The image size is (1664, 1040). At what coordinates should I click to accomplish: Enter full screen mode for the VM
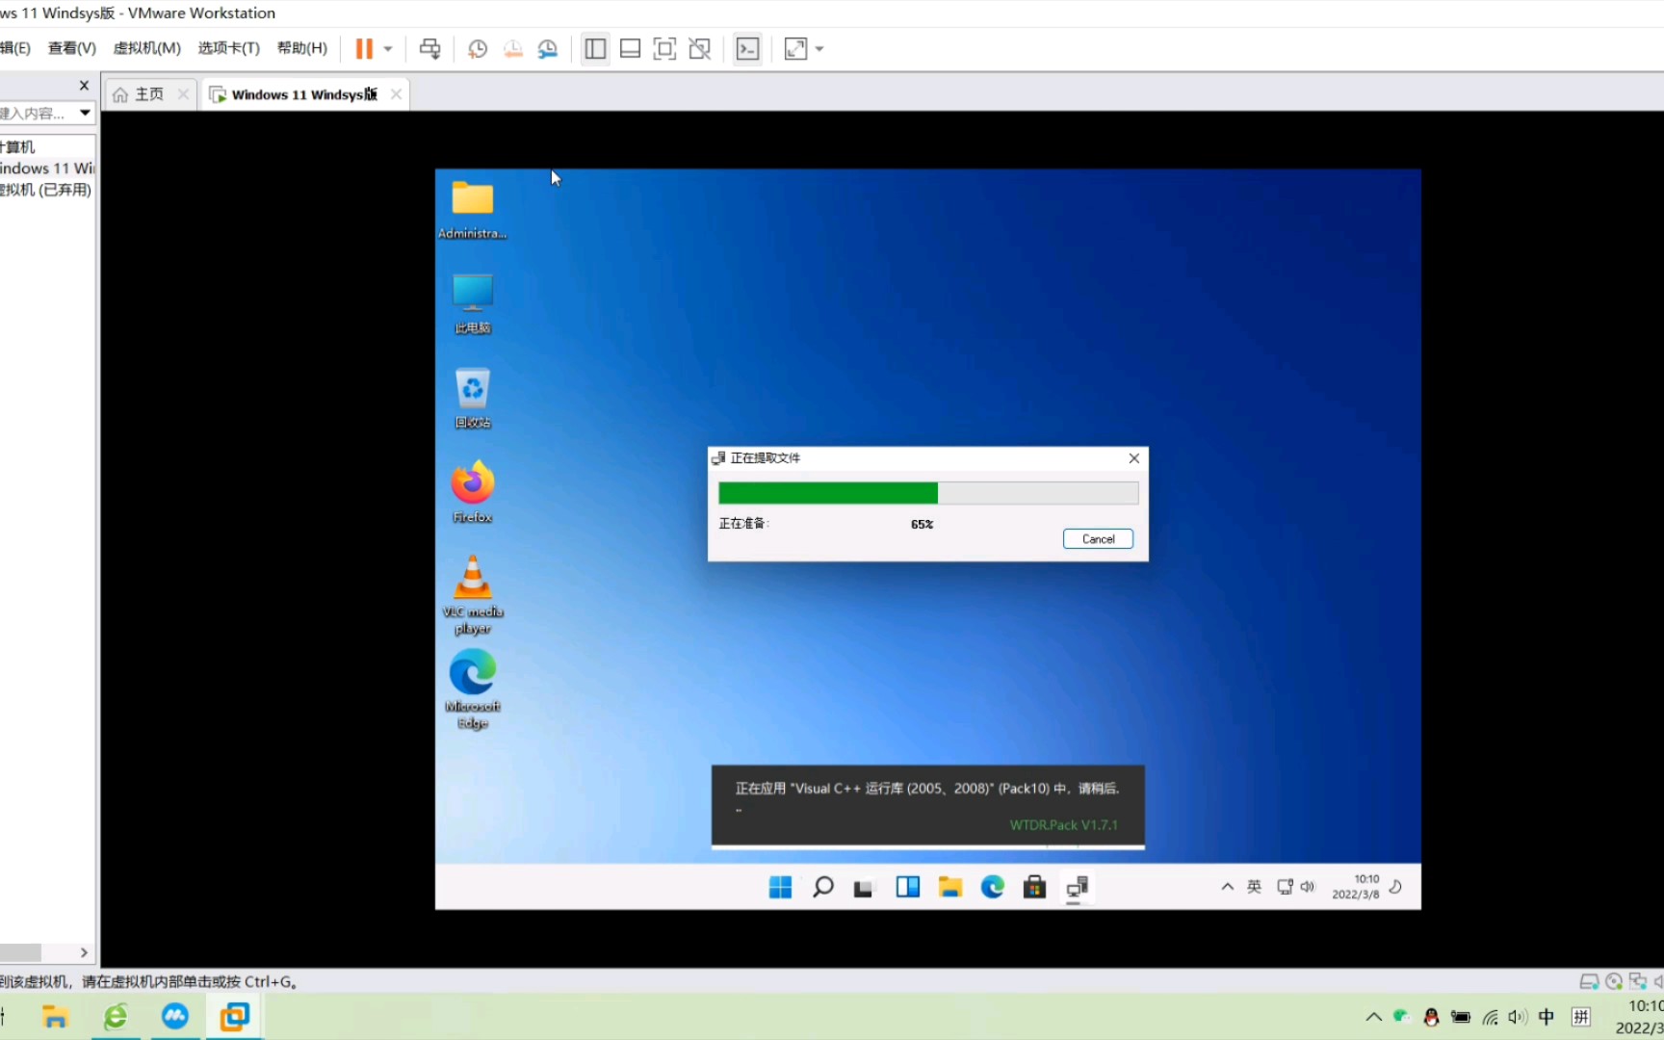664,48
